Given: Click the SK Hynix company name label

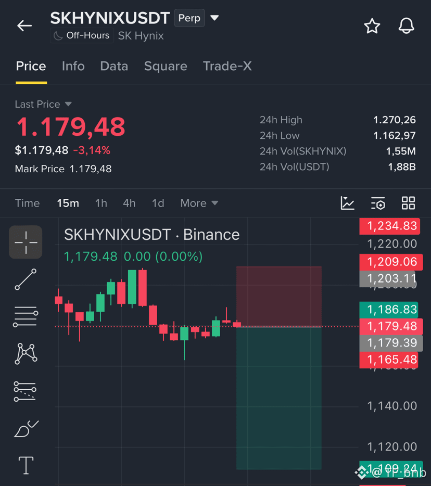Looking at the screenshot, I should click(x=141, y=36).
